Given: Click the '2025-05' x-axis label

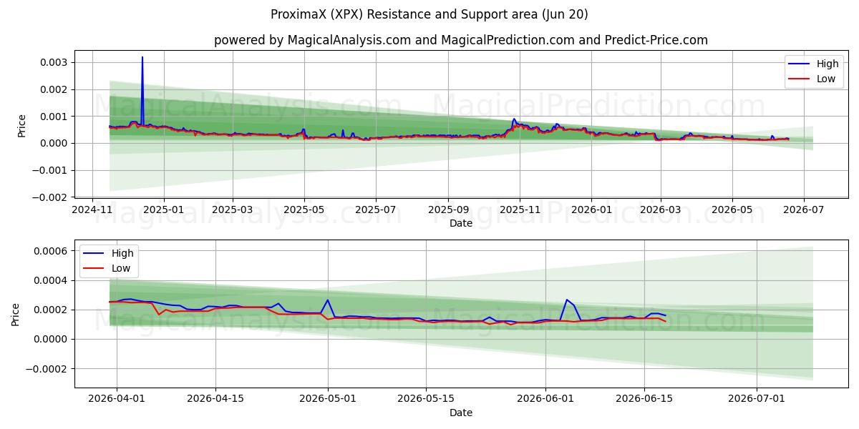Looking at the screenshot, I should coord(304,211).
